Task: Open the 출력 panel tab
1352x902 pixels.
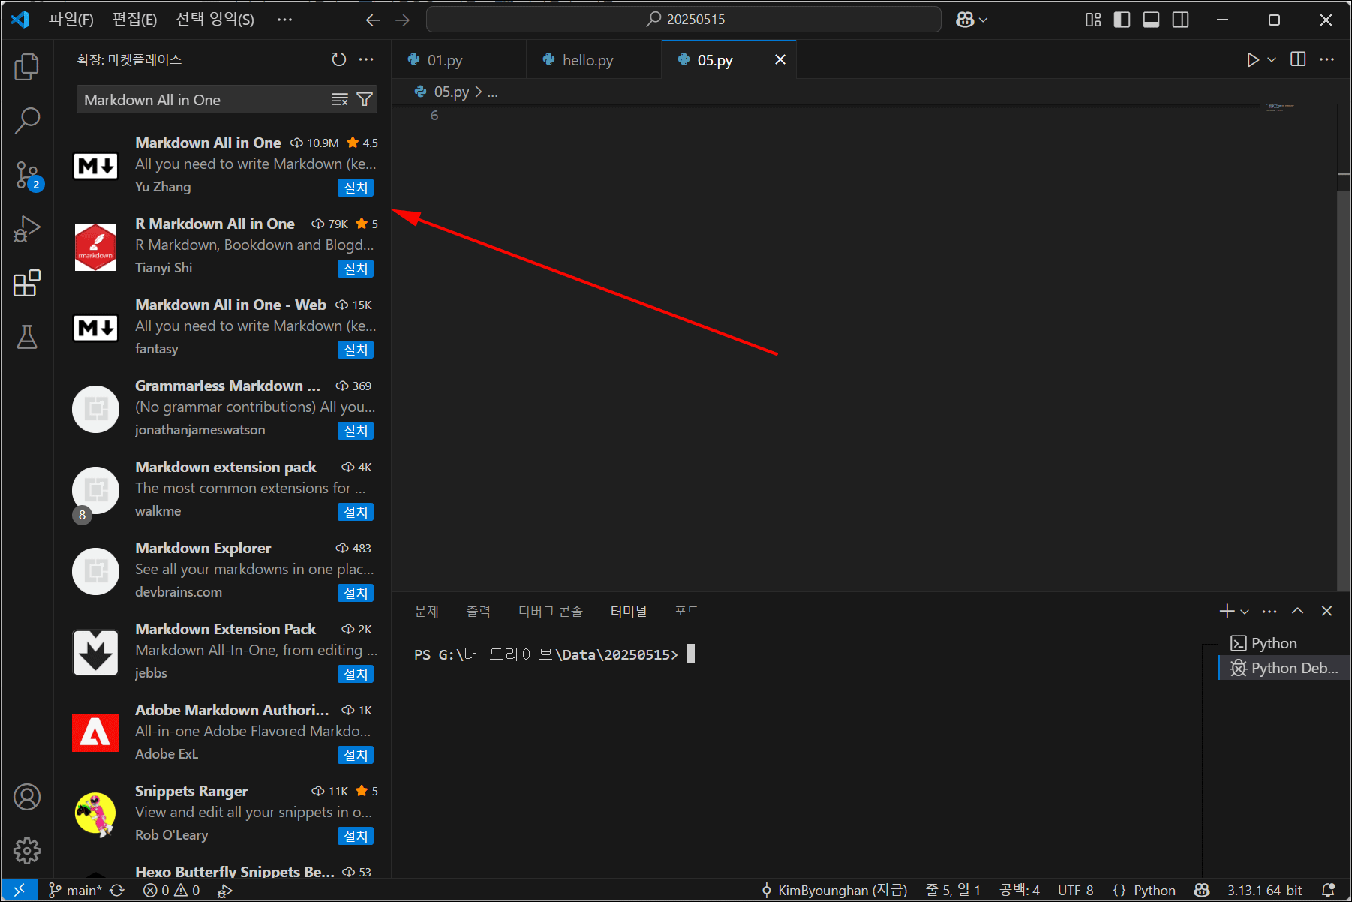Action: coord(478,611)
